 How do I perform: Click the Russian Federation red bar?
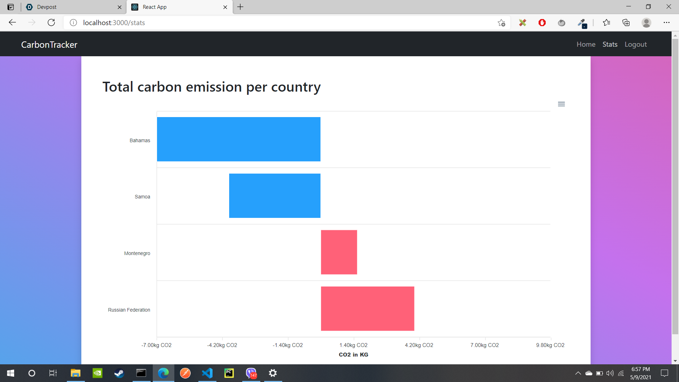click(367, 308)
